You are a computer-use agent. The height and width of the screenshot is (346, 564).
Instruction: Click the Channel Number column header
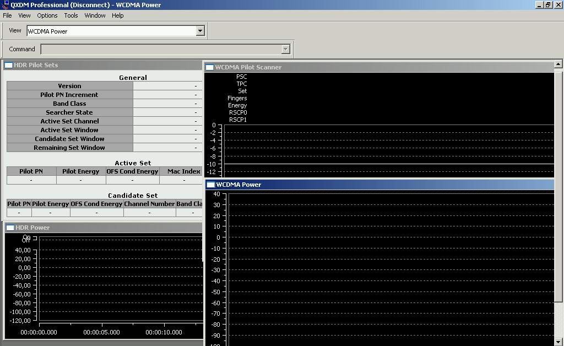click(149, 204)
